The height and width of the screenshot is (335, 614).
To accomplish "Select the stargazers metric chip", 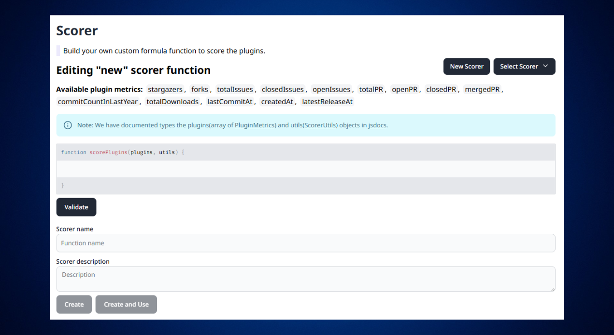I will pos(165,89).
